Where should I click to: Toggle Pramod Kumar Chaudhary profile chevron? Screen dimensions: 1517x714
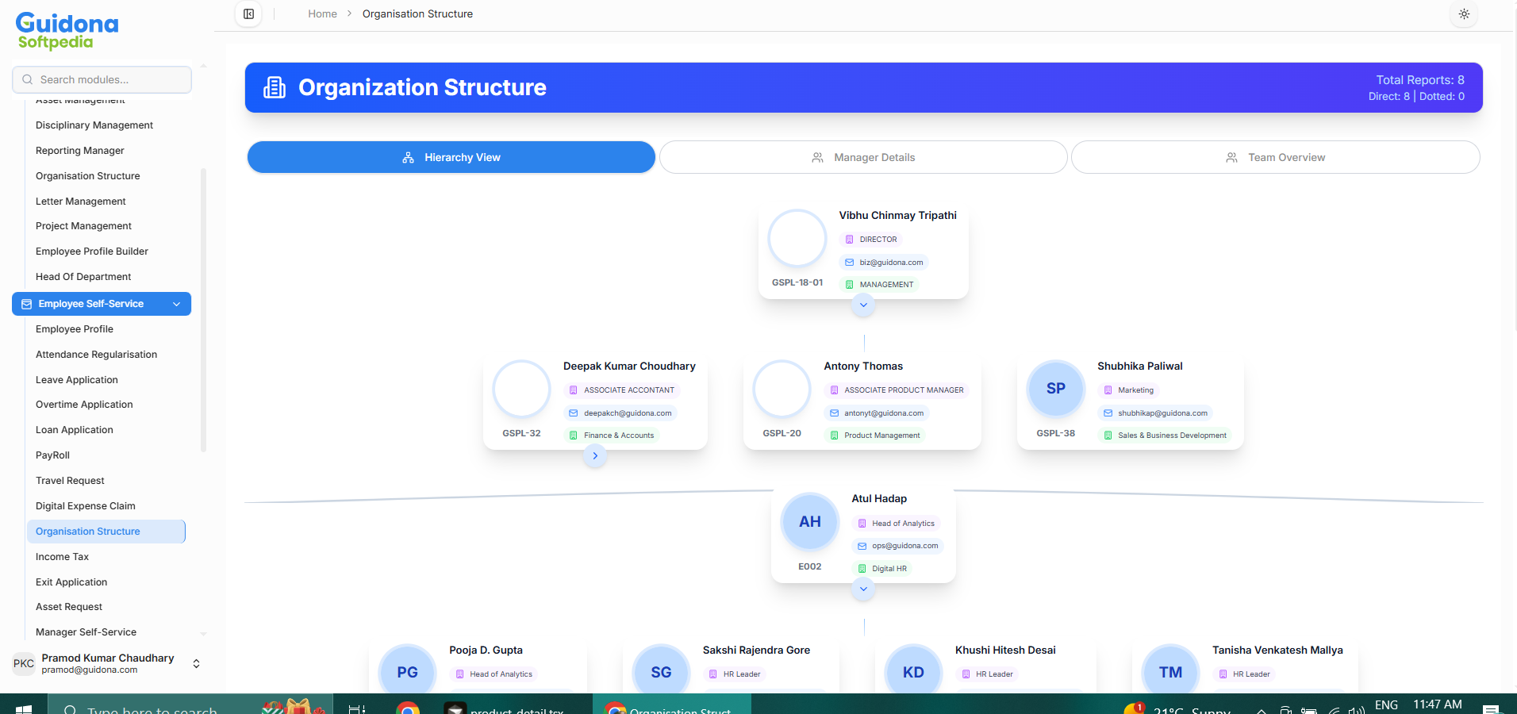[196, 663]
